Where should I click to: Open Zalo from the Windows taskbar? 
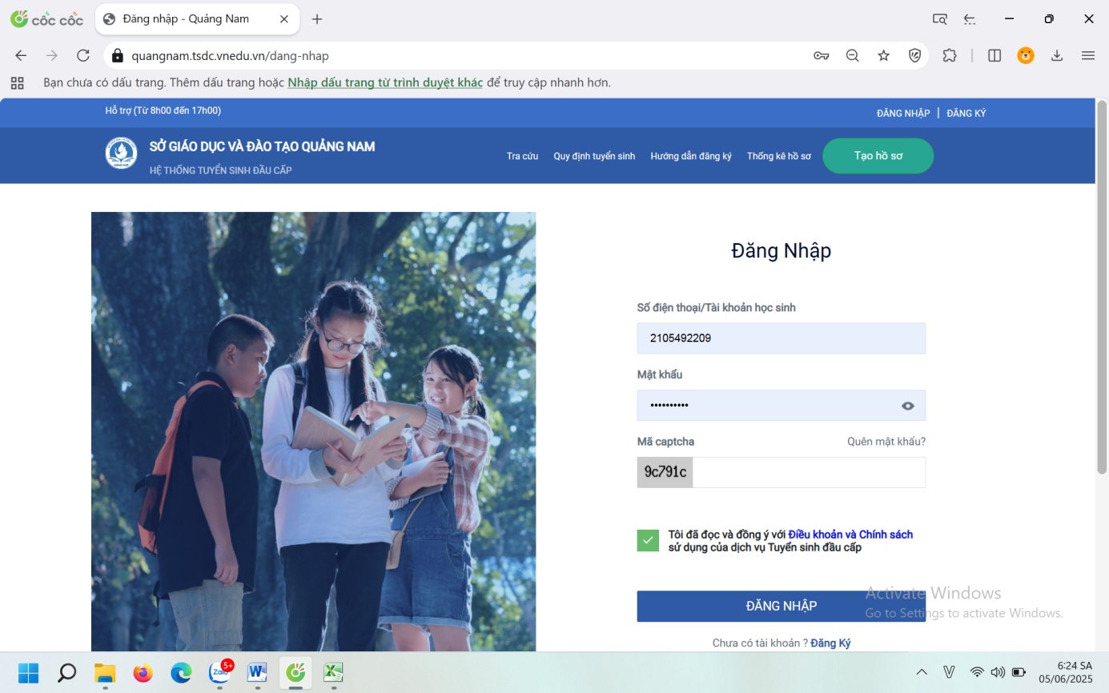pyautogui.click(x=219, y=672)
